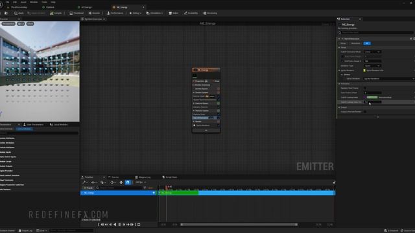The width and height of the screenshot is (415, 233).
Task: Click the play reverse button in timeline
Action: click(115, 225)
